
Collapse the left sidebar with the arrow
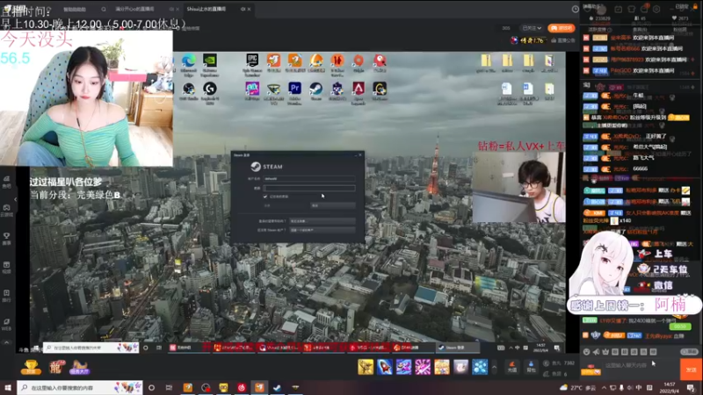point(15,199)
